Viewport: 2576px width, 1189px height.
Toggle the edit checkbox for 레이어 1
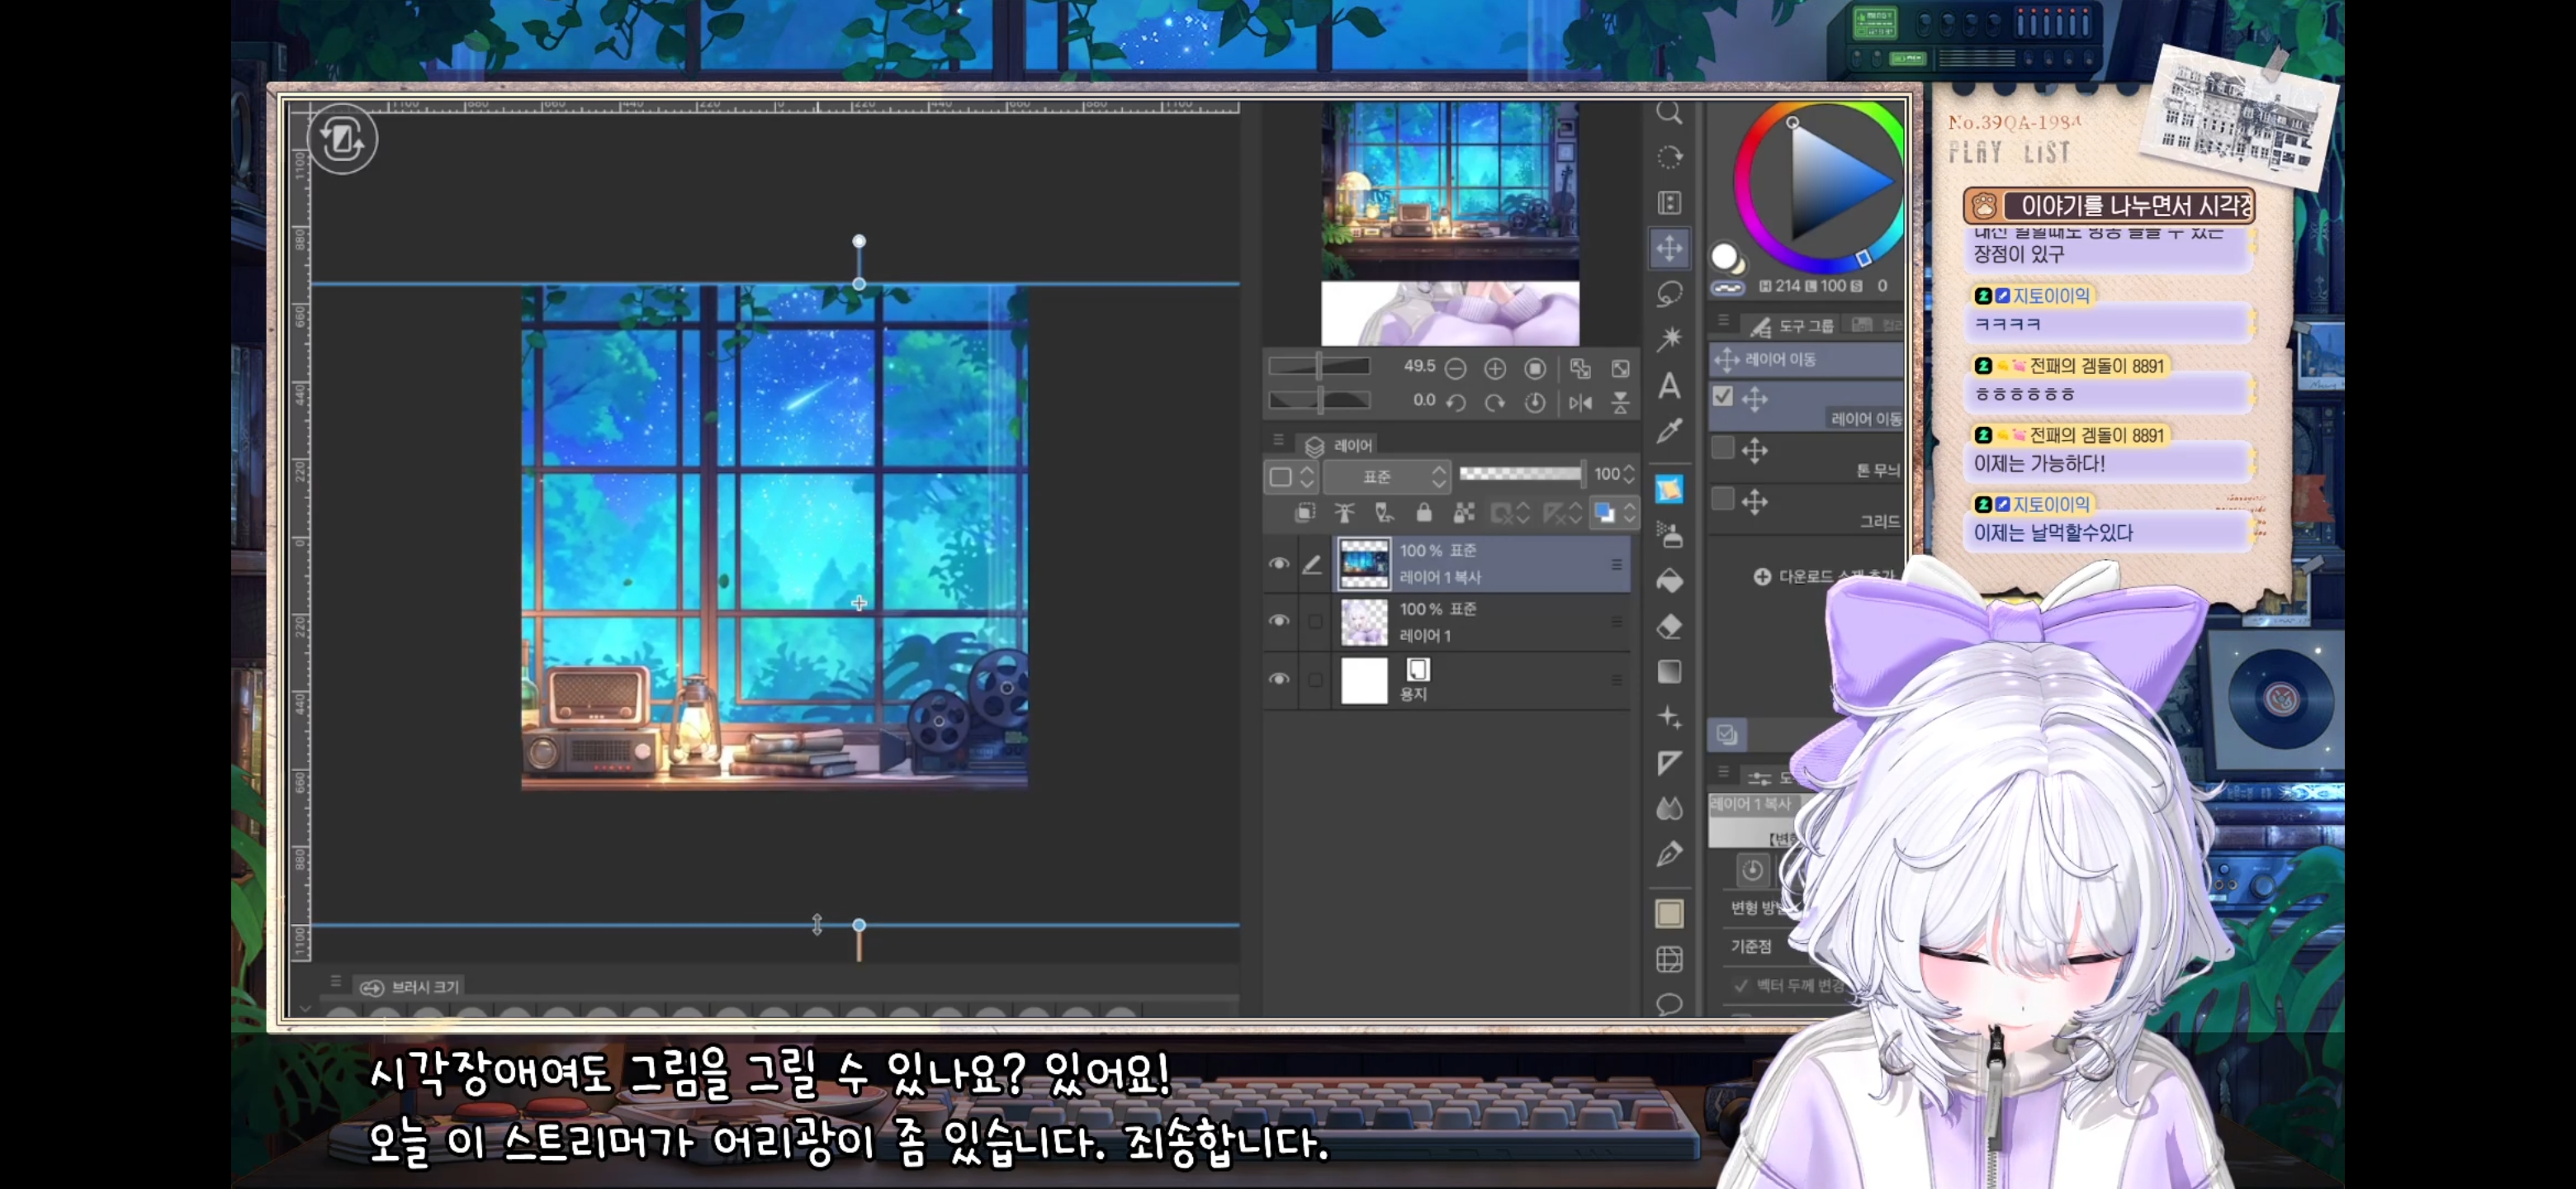[x=1315, y=621]
